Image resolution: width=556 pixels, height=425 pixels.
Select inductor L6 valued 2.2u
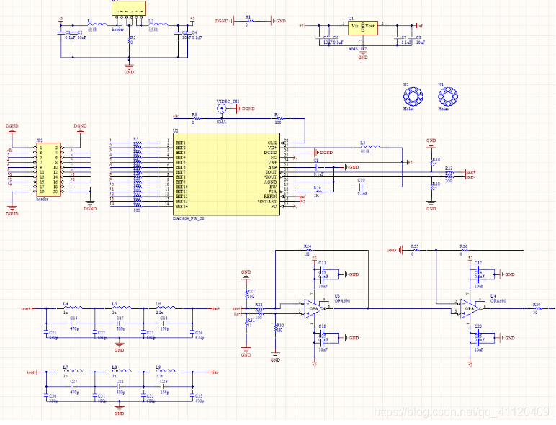click(x=166, y=308)
